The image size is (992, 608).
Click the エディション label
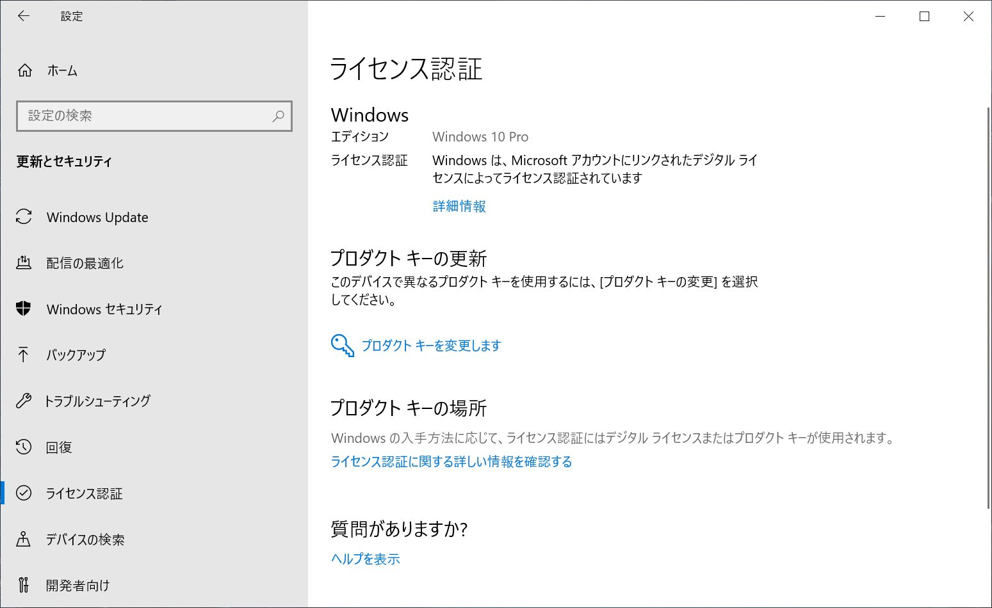point(360,136)
